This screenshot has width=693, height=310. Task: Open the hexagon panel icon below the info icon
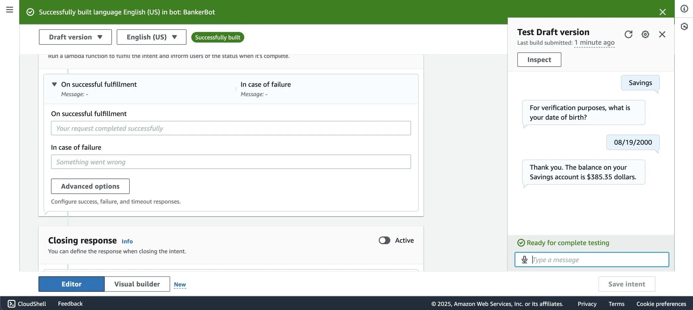[684, 26]
